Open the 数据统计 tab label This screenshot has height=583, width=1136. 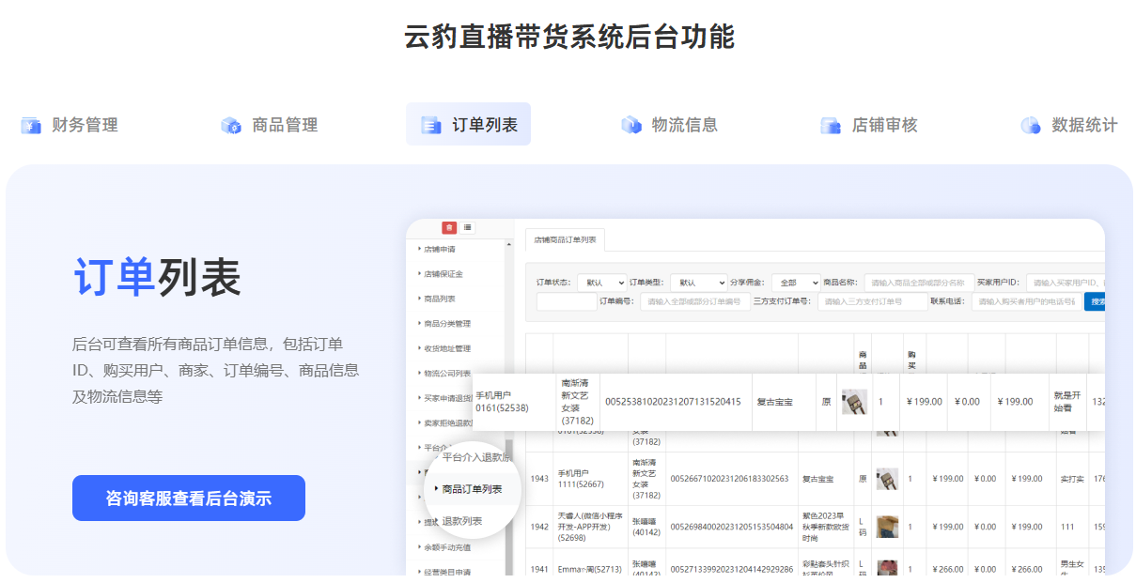point(1085,125)
